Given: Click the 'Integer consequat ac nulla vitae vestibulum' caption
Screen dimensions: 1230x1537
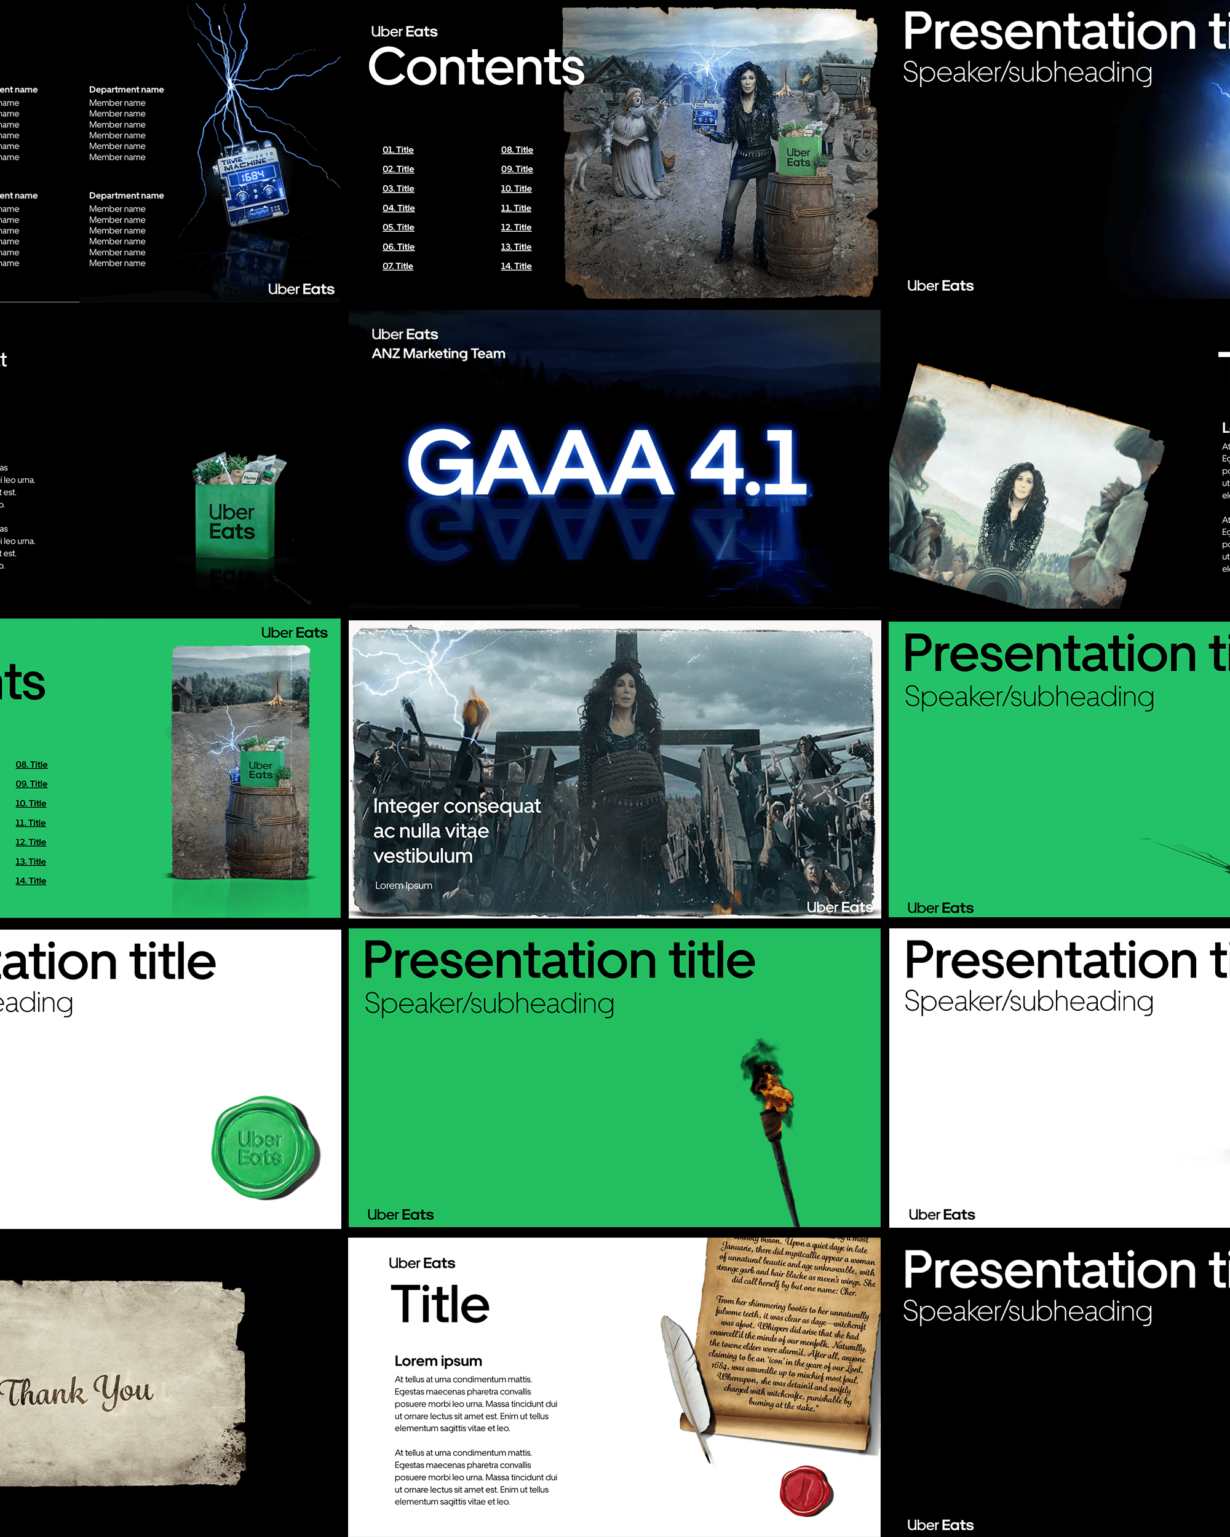Looking at the screenshot, I should [x=457, y=831].
